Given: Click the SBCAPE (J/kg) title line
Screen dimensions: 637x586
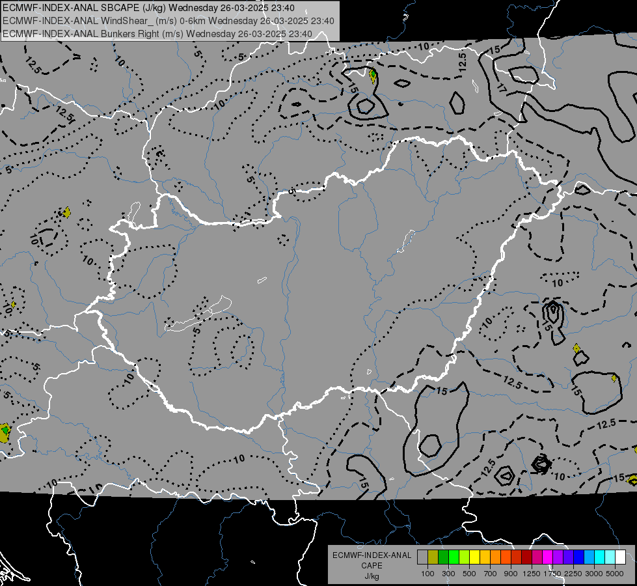Looking at the screenshot, I should click(x=149, y=8).
